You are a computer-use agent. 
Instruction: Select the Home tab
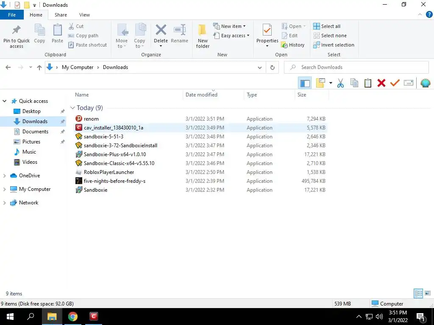tap(36, 15)
